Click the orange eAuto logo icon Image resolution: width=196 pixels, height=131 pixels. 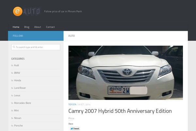[18, 11]
